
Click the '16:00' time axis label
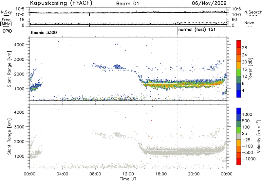(161, 174)
